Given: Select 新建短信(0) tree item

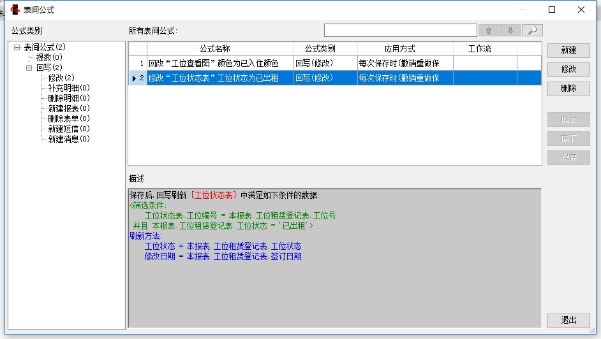Looking at the screenshot, I should (69, 129).
